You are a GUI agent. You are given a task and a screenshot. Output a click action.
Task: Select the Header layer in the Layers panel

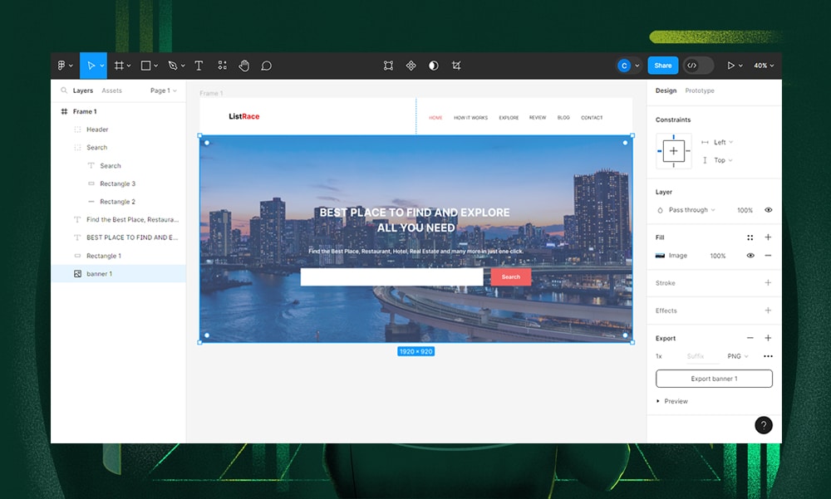(97, 130)
